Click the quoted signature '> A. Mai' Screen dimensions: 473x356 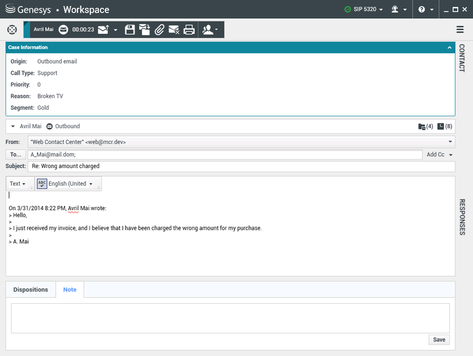click(x=19, y=241)
